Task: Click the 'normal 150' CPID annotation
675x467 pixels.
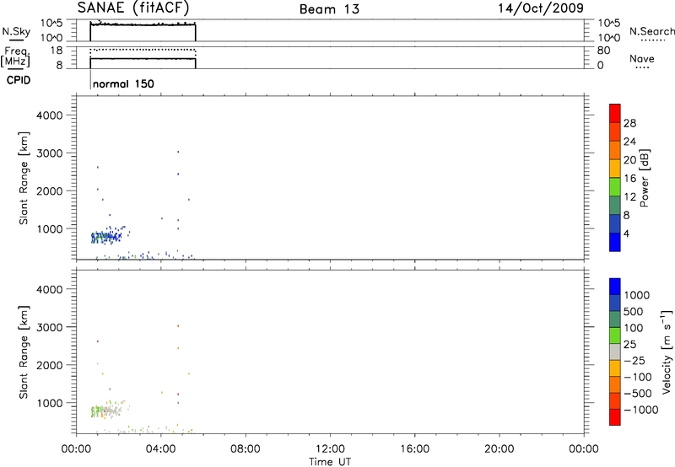Action: tap(123, 83)
